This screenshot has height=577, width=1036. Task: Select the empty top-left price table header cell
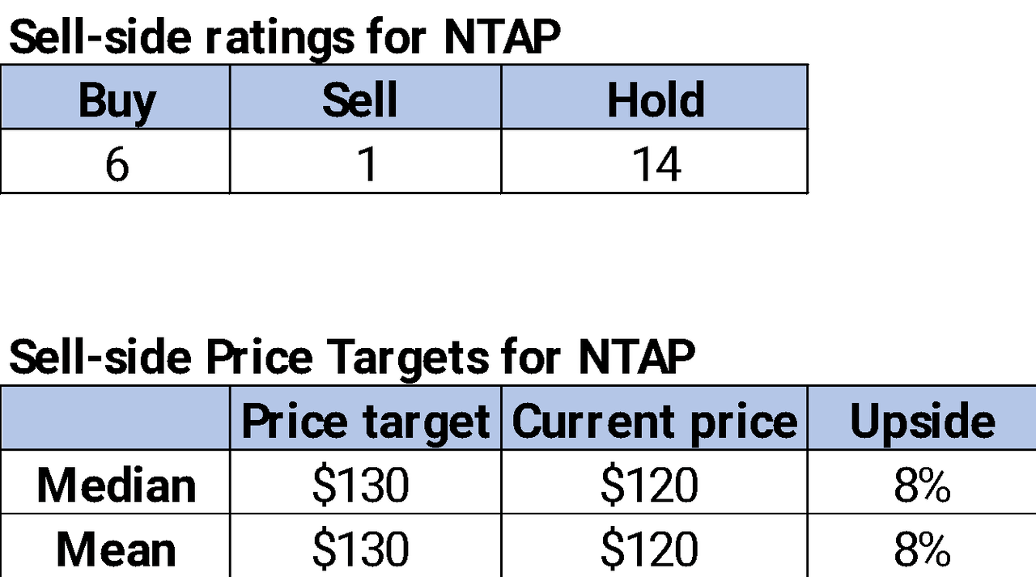[x=116, y=418]
